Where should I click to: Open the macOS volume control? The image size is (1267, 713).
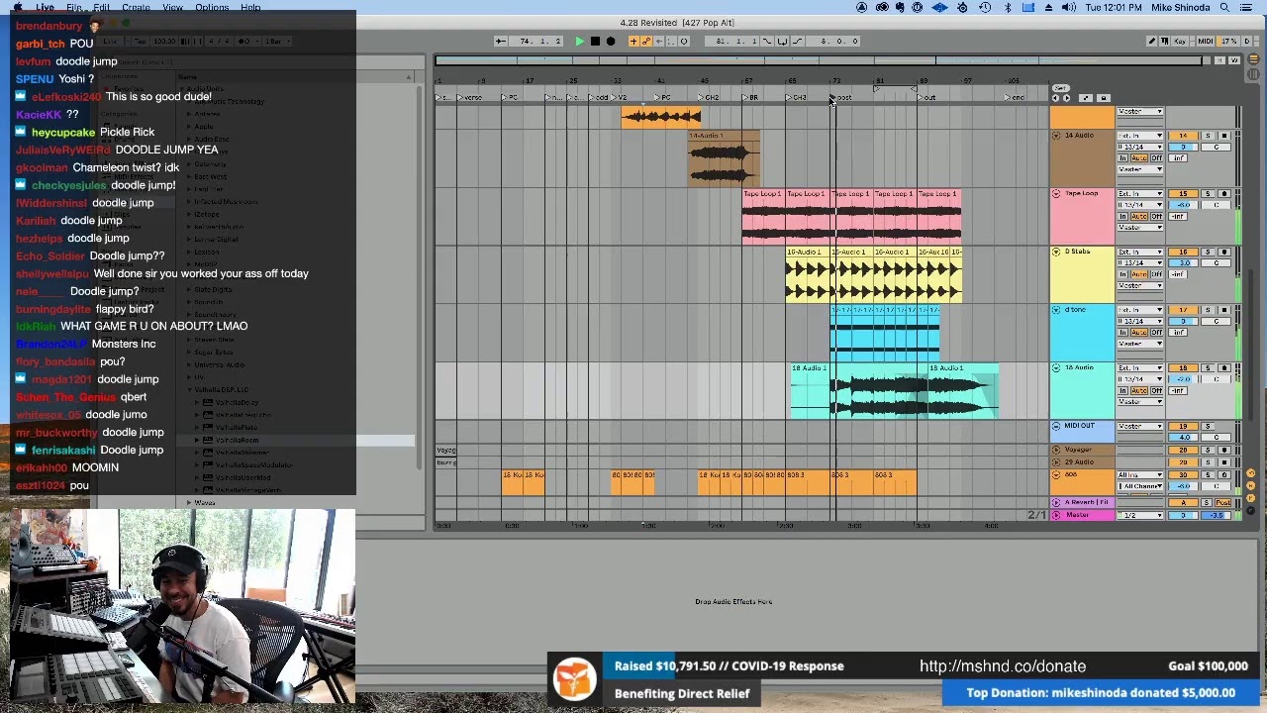point(1069,8)
